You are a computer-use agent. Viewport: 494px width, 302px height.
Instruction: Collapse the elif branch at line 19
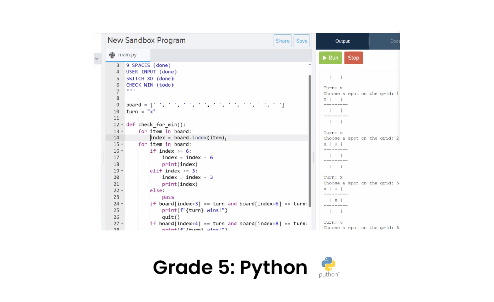click(122, 171)
